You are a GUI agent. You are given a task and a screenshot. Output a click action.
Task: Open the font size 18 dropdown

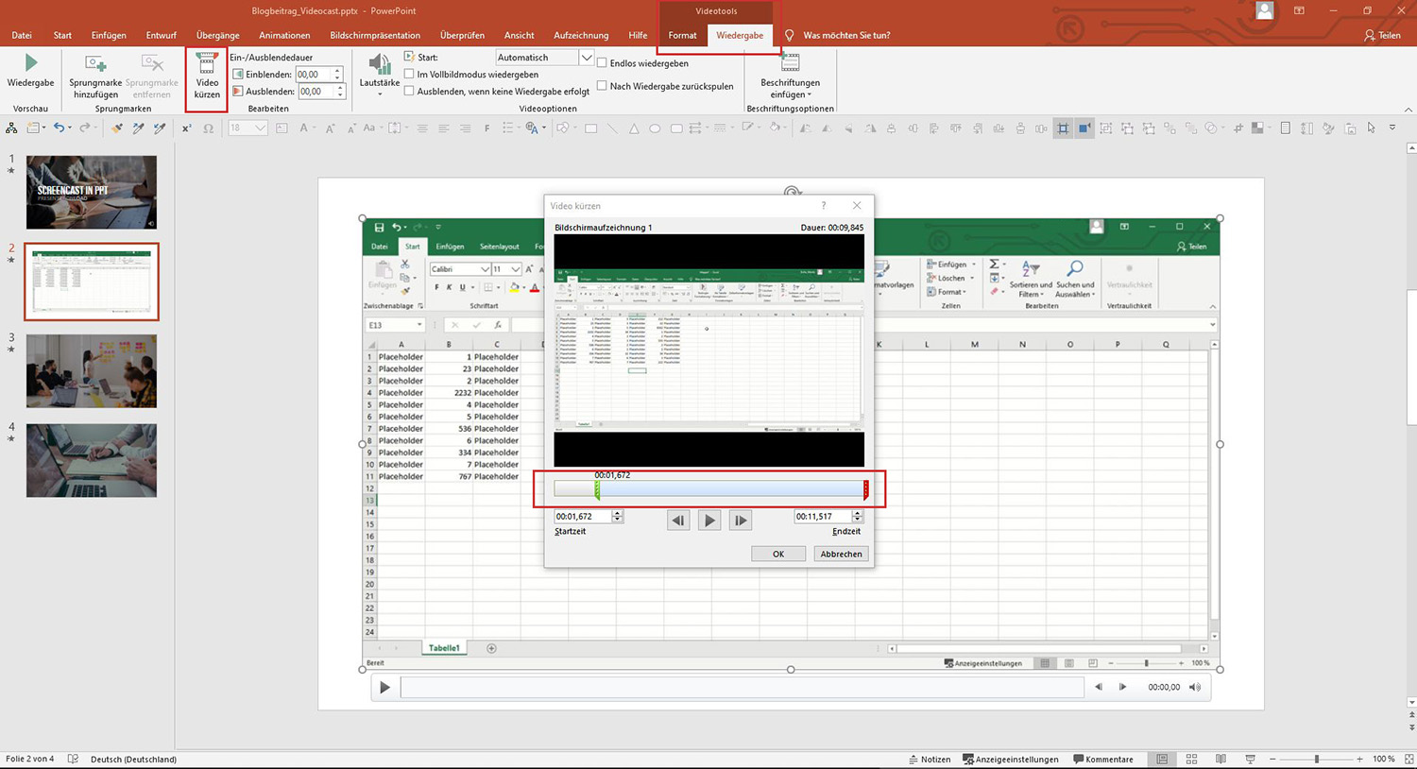(261, 128)
